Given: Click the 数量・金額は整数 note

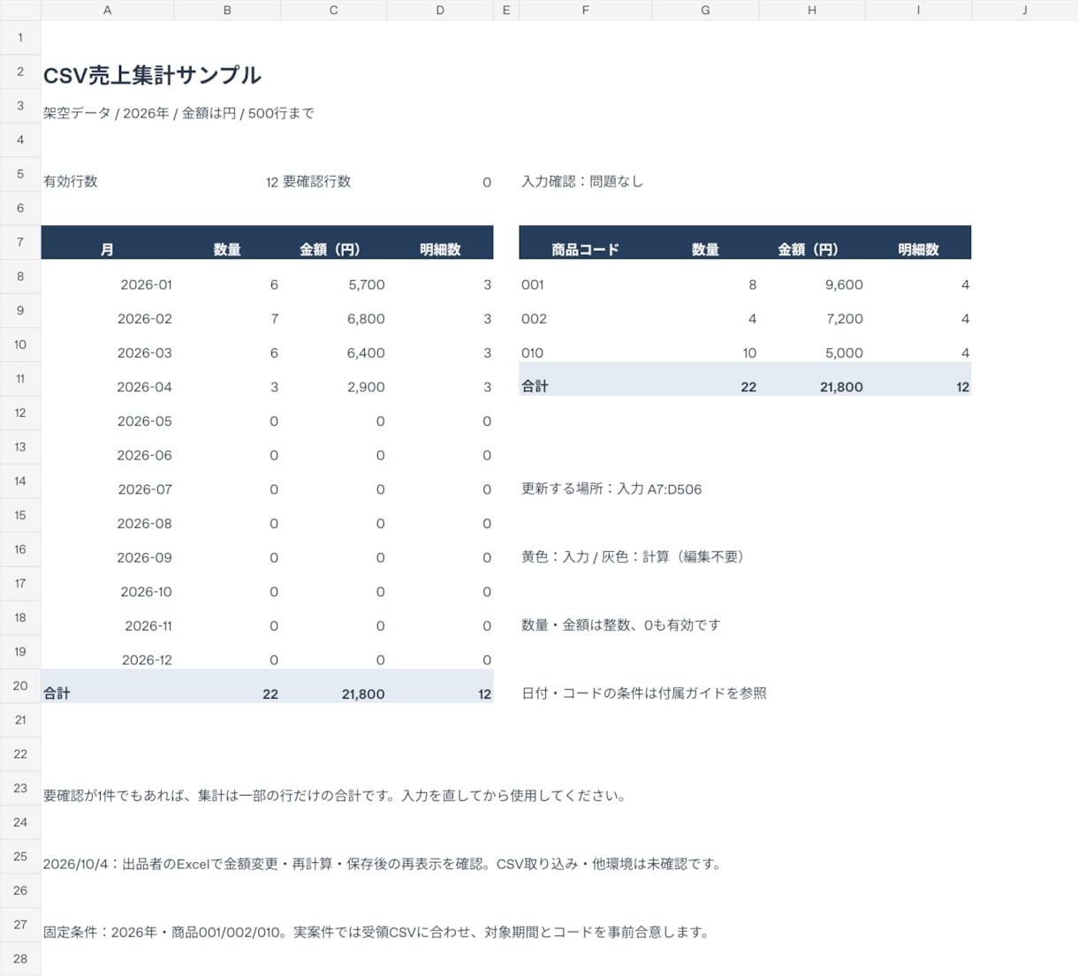Looking at the screenshot, I should [x=621, y=624].
